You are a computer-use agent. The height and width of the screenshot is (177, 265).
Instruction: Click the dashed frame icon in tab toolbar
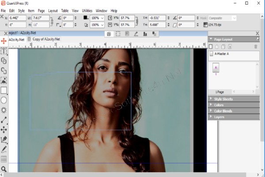point(118,34)
